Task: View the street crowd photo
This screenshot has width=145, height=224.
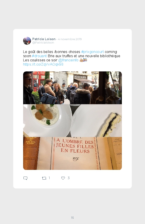Action: tap(72, 88)
